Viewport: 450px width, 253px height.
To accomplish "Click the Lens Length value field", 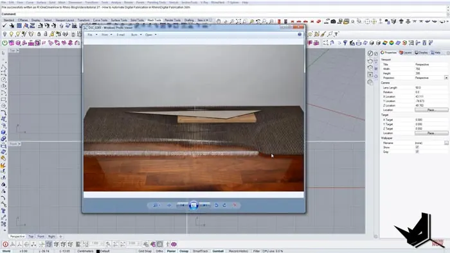I will [x=431, y=87].
